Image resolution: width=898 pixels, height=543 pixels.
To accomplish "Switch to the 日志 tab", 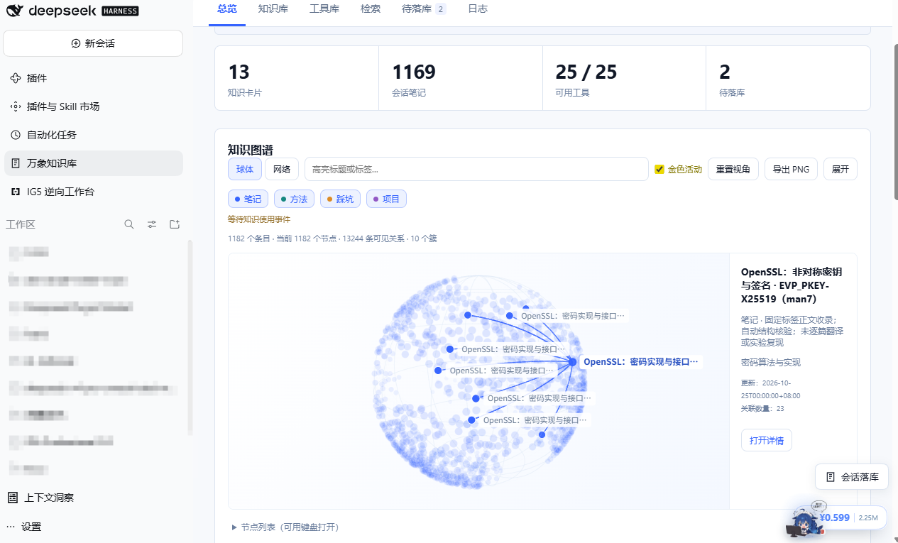I will click(478, 9).
